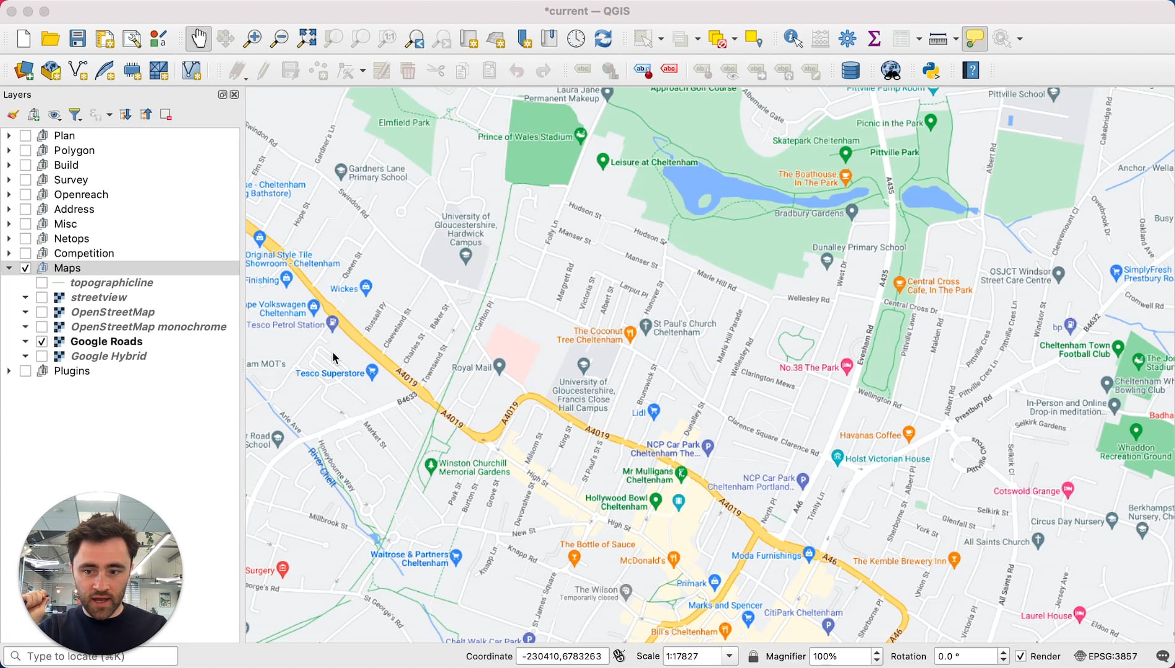Increase the Rotation value stepper
Viewport: 1175px width, 668px height.
click(x=1004, y=652)
